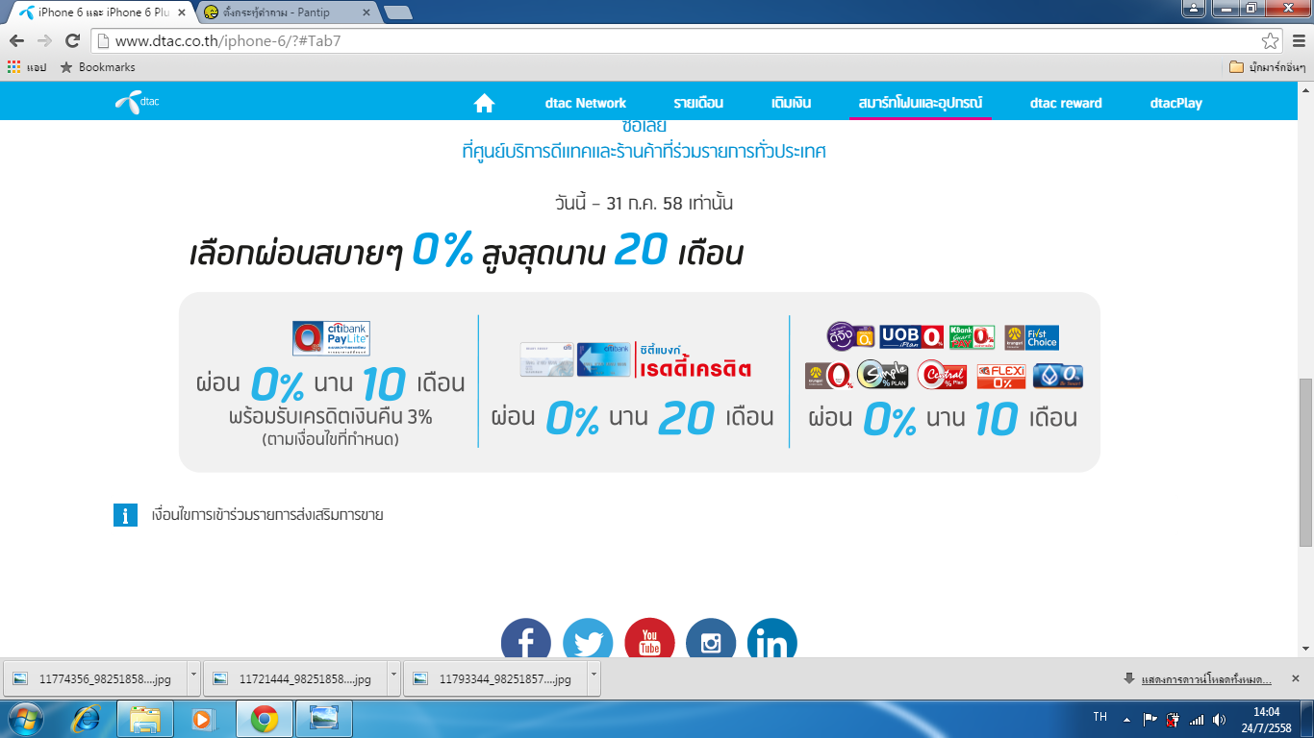The height and width of the screenshot is (738, 1314).
Task: Open downloaded file 11721444_98251858....jpg
Action: click(x=294, y=678)
